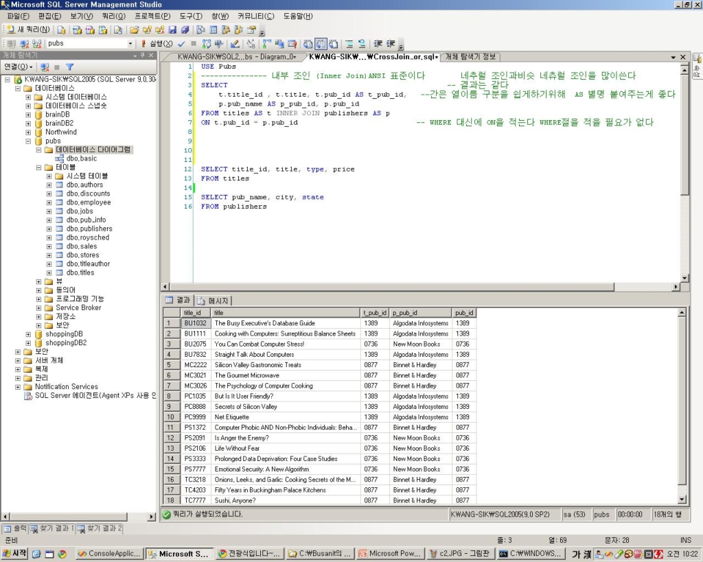Click the results grid vertical scrollbar
The image size is (703, 562).
click(682, 406)
